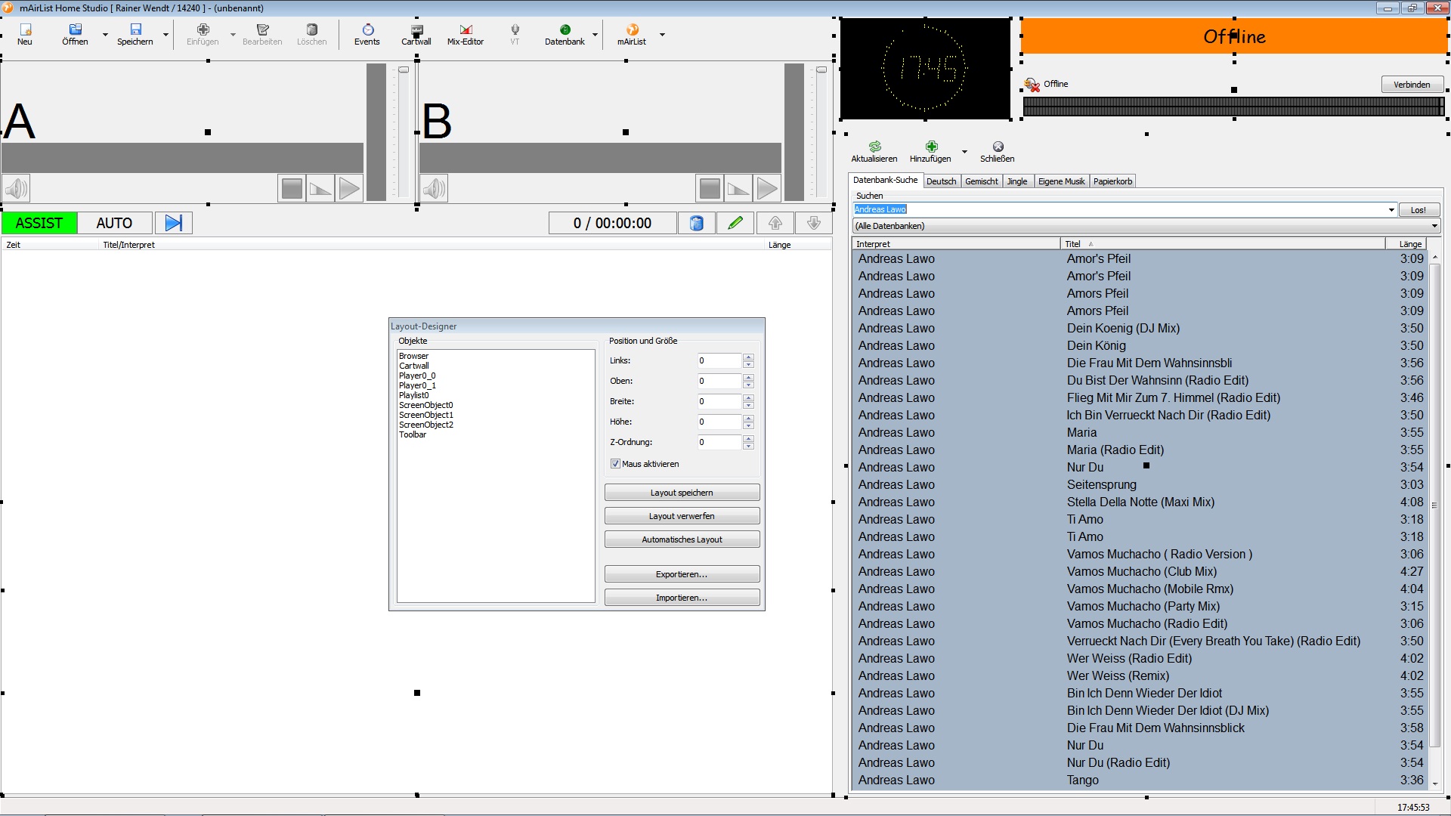1451x816 pixels.
Task: Start Player B with play button
Action: tap(767, 188)
